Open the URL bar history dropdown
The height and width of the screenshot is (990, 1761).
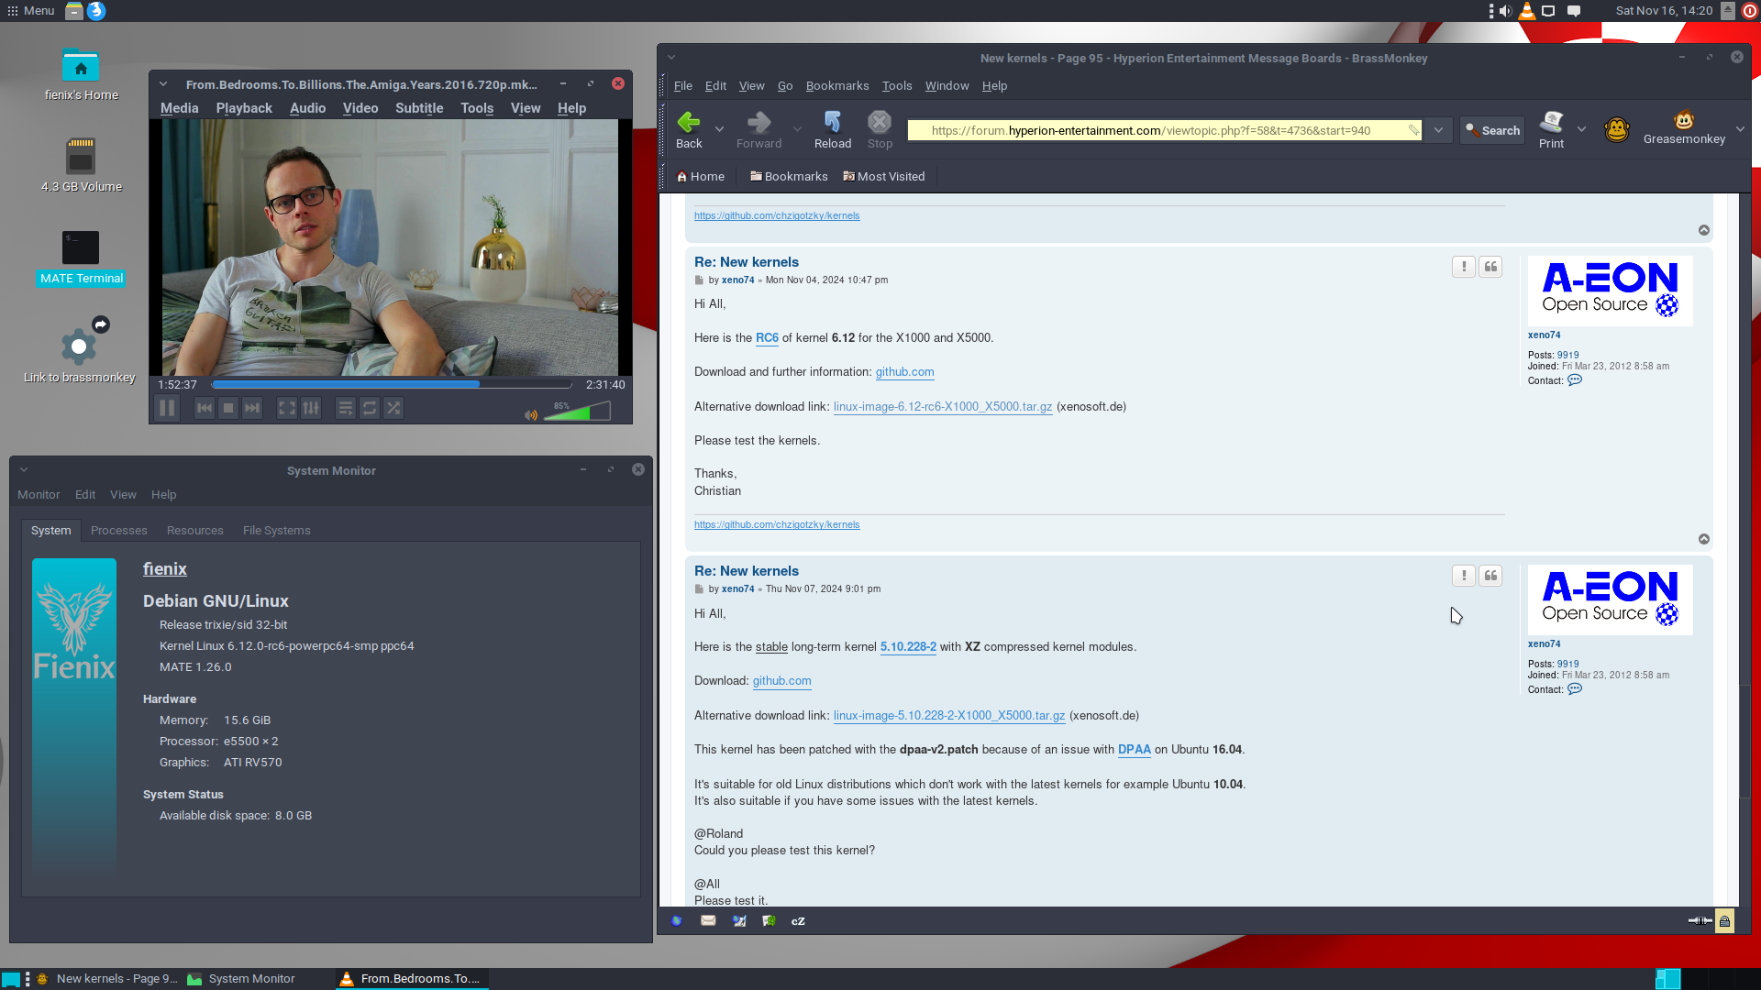[1438, 130]
